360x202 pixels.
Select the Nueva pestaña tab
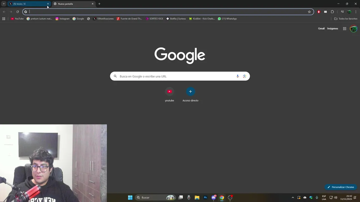point(73,4)
